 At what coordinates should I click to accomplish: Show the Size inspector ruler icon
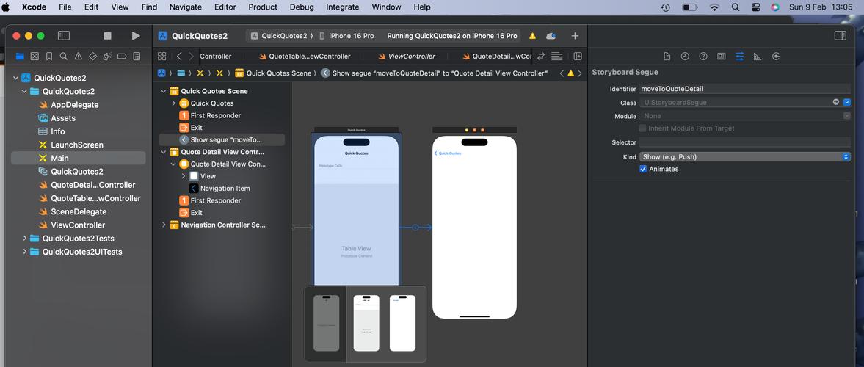[x=758, y=57]
